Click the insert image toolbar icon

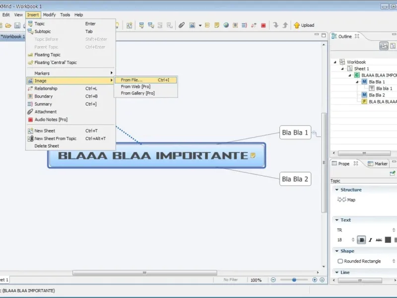coord(192,25)
